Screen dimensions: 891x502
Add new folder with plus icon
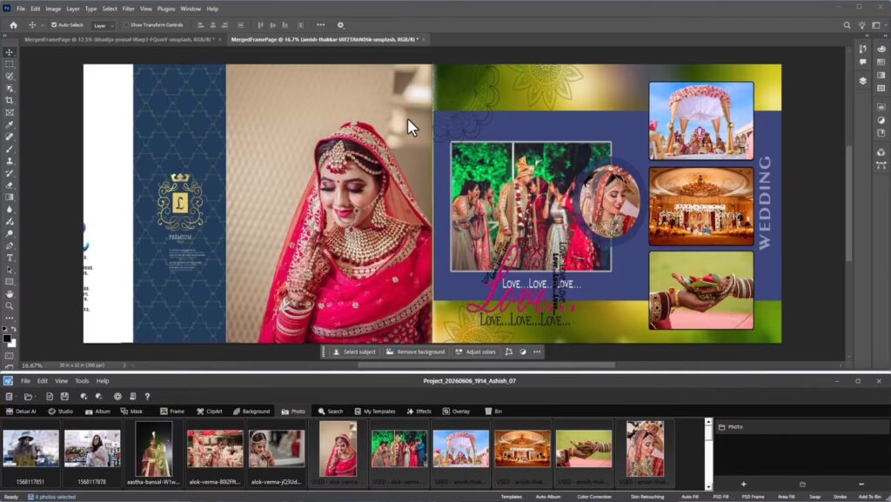743,484
